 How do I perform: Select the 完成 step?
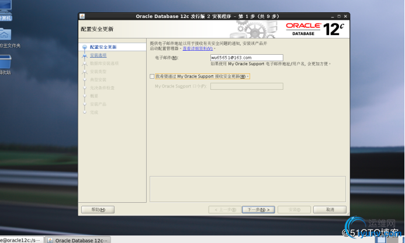click(x=94, y=112)
